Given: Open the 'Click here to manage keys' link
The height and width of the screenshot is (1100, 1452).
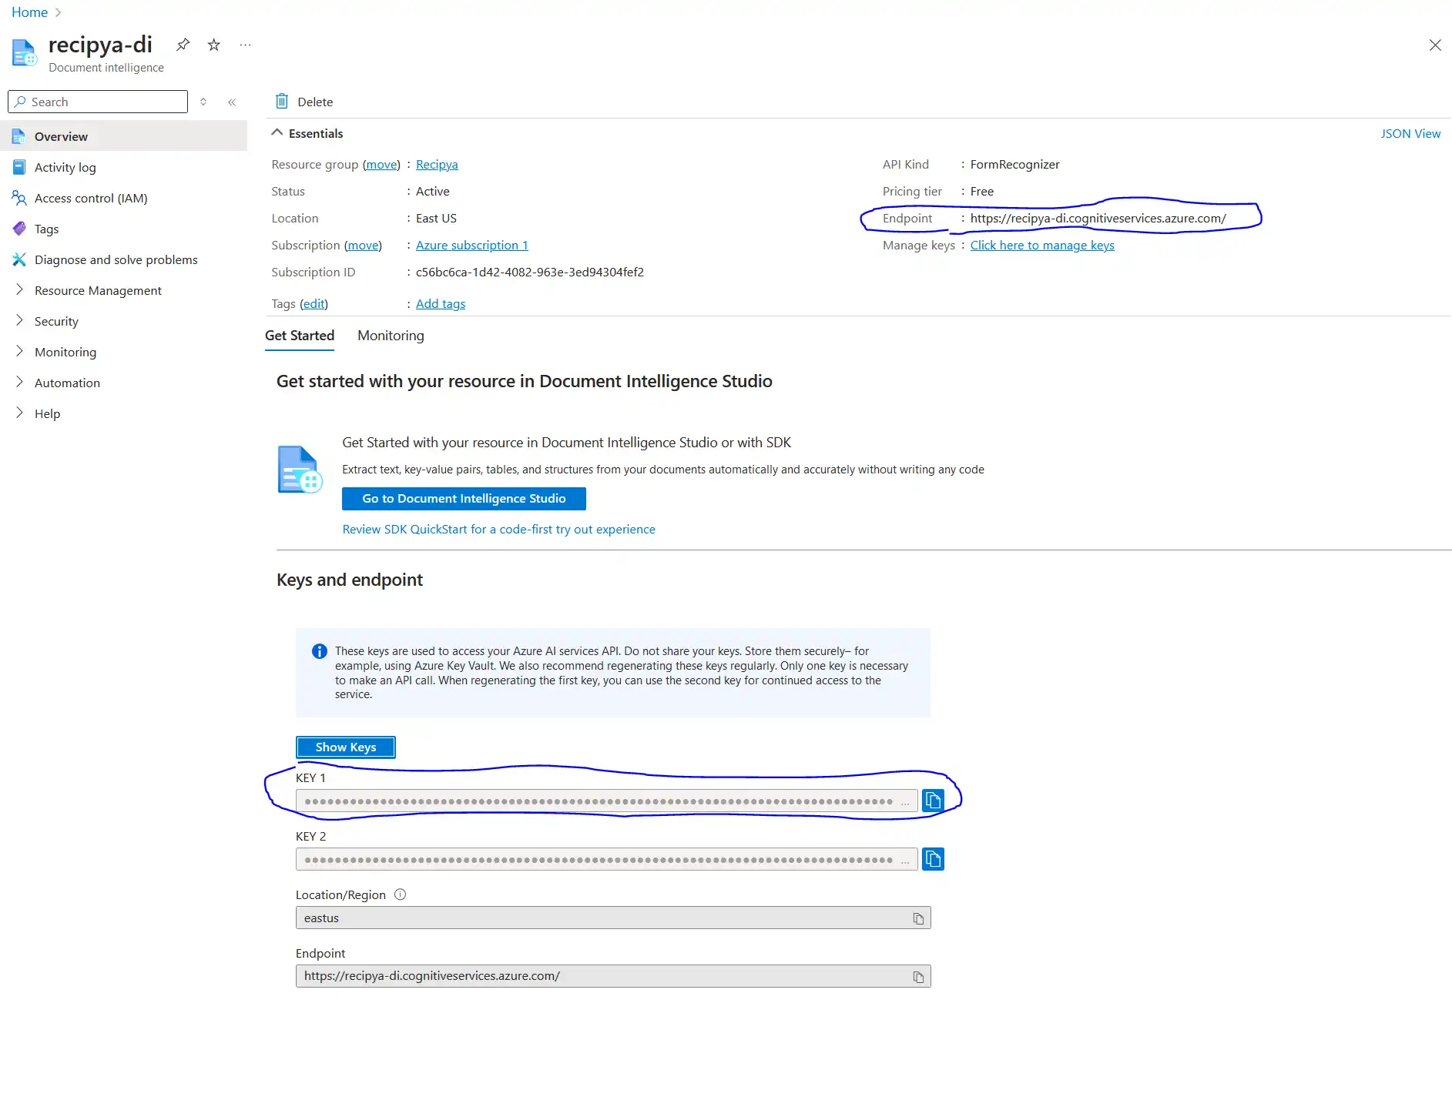Looking at the screenshot, I should click(x=1041, y=245).
